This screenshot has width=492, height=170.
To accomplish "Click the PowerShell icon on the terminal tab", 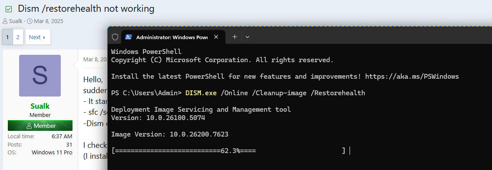I will point(129,37).
